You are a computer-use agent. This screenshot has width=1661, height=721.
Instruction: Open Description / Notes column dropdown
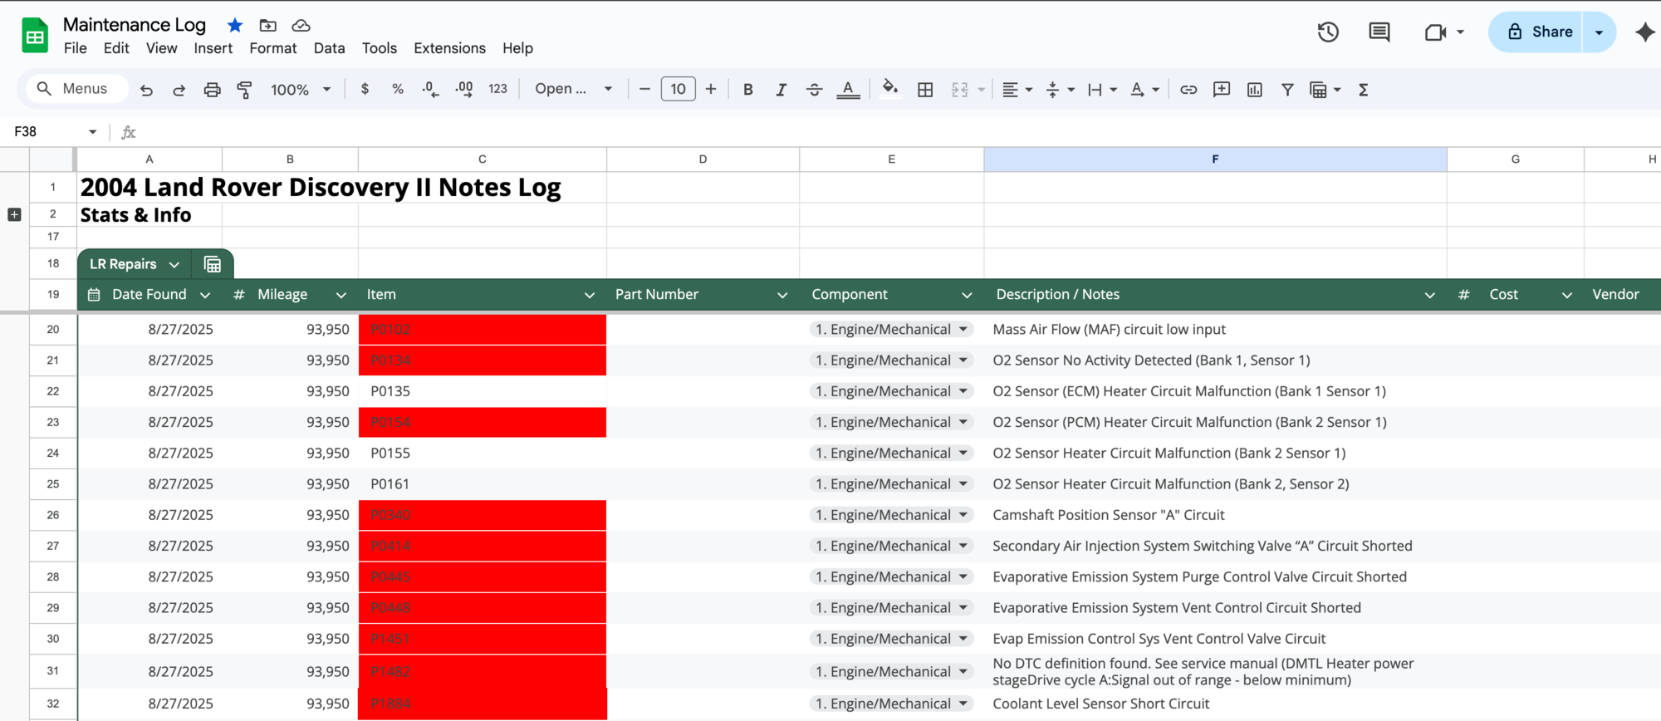[x=1429, y=295]
